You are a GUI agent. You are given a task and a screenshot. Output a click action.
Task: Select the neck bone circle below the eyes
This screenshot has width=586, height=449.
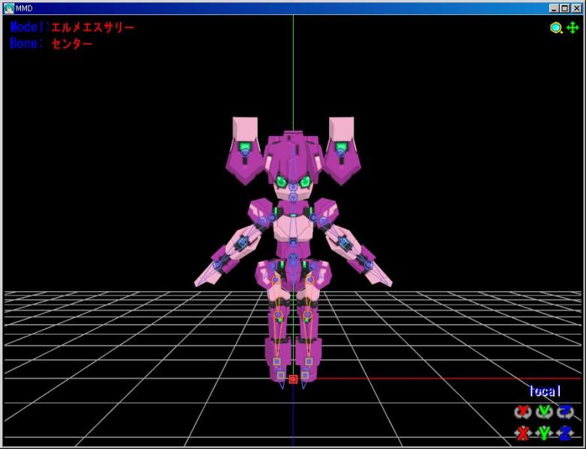tap(293, 197)
